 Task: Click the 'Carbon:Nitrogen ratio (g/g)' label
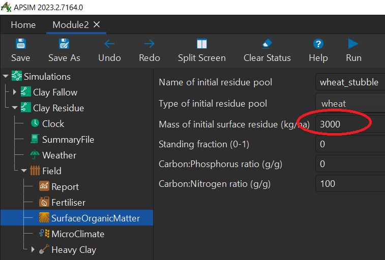click(x=215, y=184)
